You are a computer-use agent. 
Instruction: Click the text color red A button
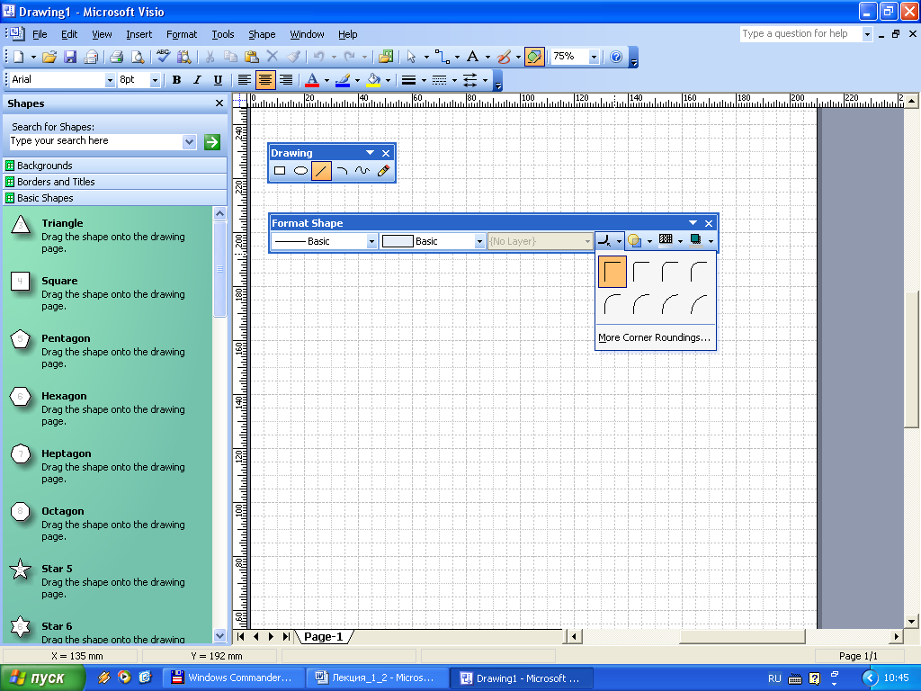[x=312, y=80]
